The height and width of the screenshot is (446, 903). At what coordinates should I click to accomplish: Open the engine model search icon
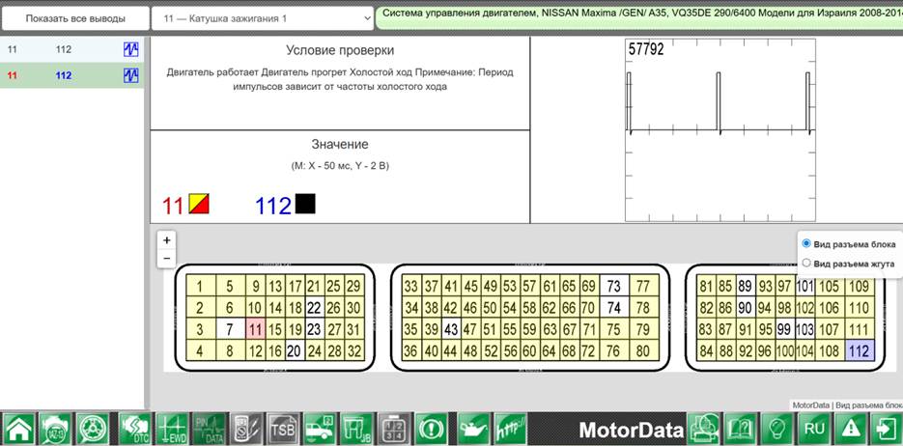pyautogui.click(x=56, y=429)
